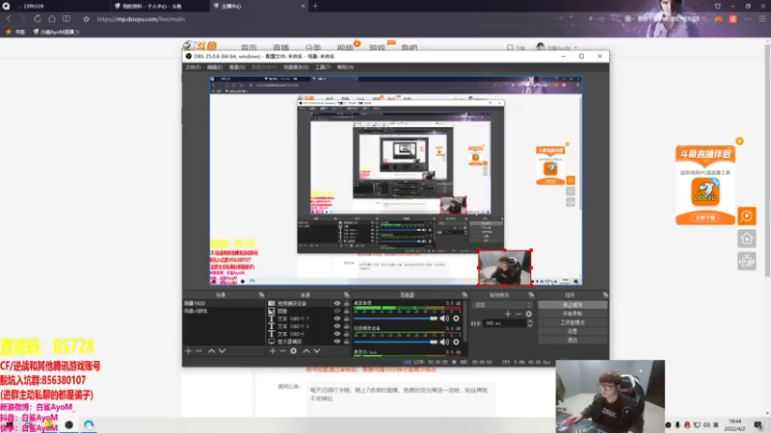Remove the transition with the minus icon
Screen dimensions: 771x433
click(518, 314)
